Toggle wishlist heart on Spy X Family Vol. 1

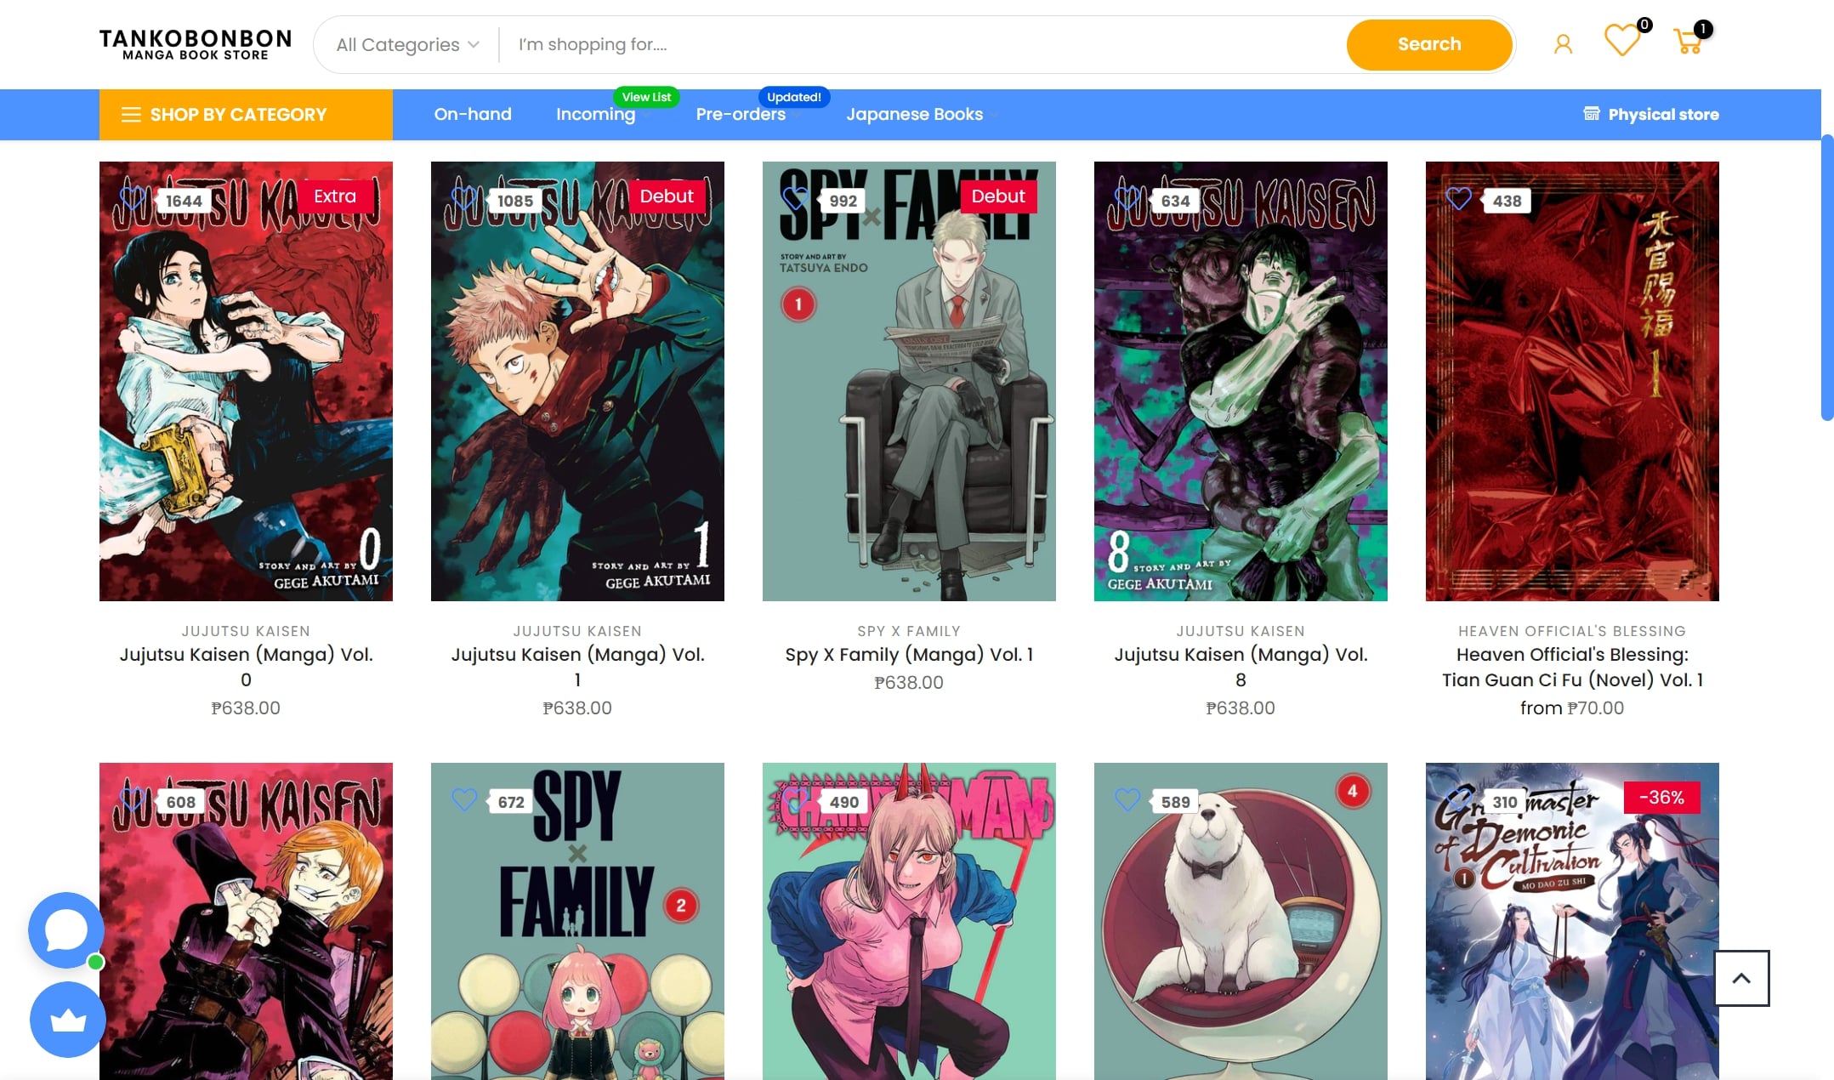(795, 199)
